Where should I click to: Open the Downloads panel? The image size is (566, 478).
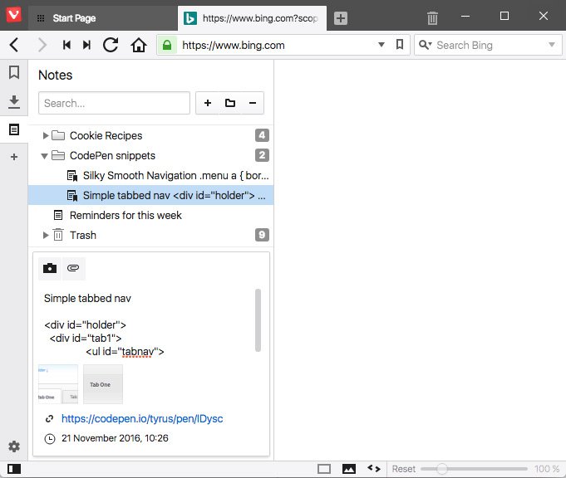pyautogui.click(x=14, y=101)
